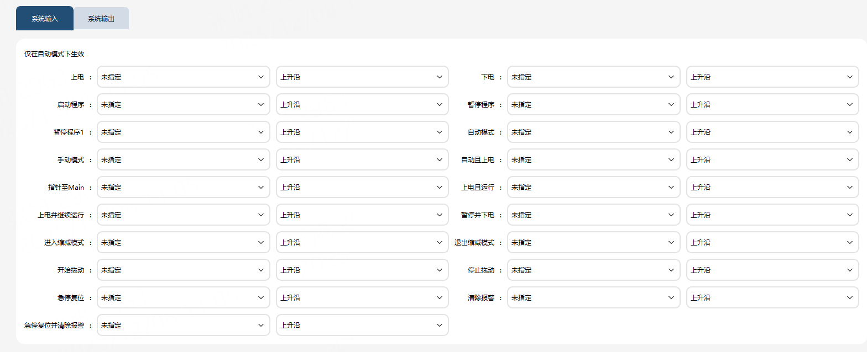This screenshot has width=867, height=352.
Task: Open the 自动且上电 signal dropdown
Action: [x=594, y=160]
